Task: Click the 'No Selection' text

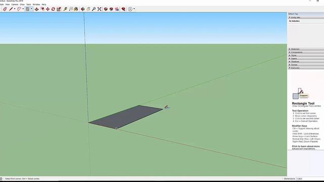Action: [x=294, y=21]
